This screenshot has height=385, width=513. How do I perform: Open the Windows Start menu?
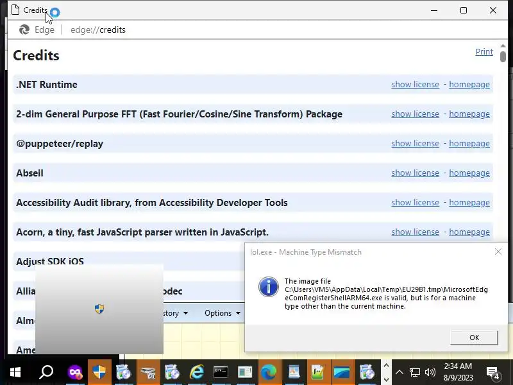(15, 372)
